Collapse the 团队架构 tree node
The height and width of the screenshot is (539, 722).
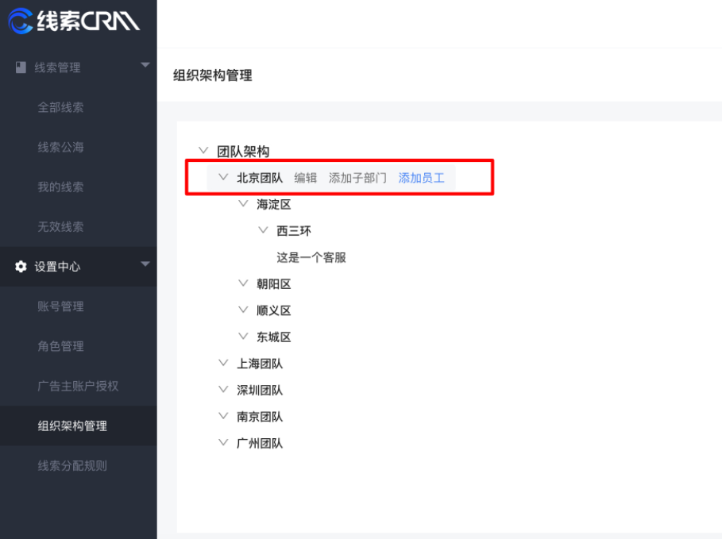click(203, 149)
